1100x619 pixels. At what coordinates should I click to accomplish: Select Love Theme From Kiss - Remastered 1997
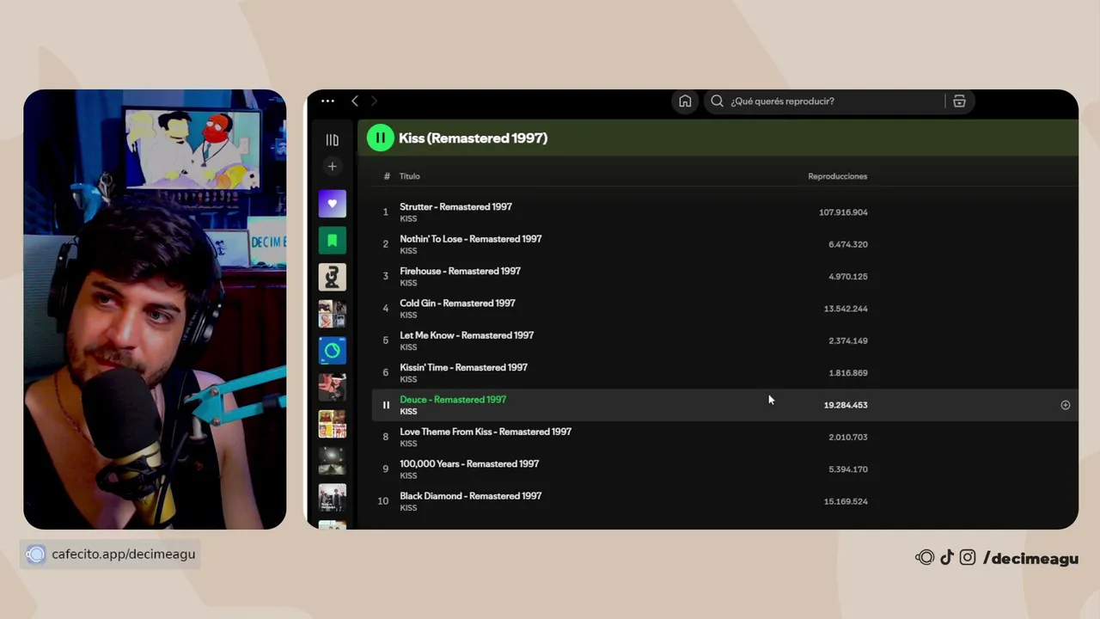[x=486, y=432]
